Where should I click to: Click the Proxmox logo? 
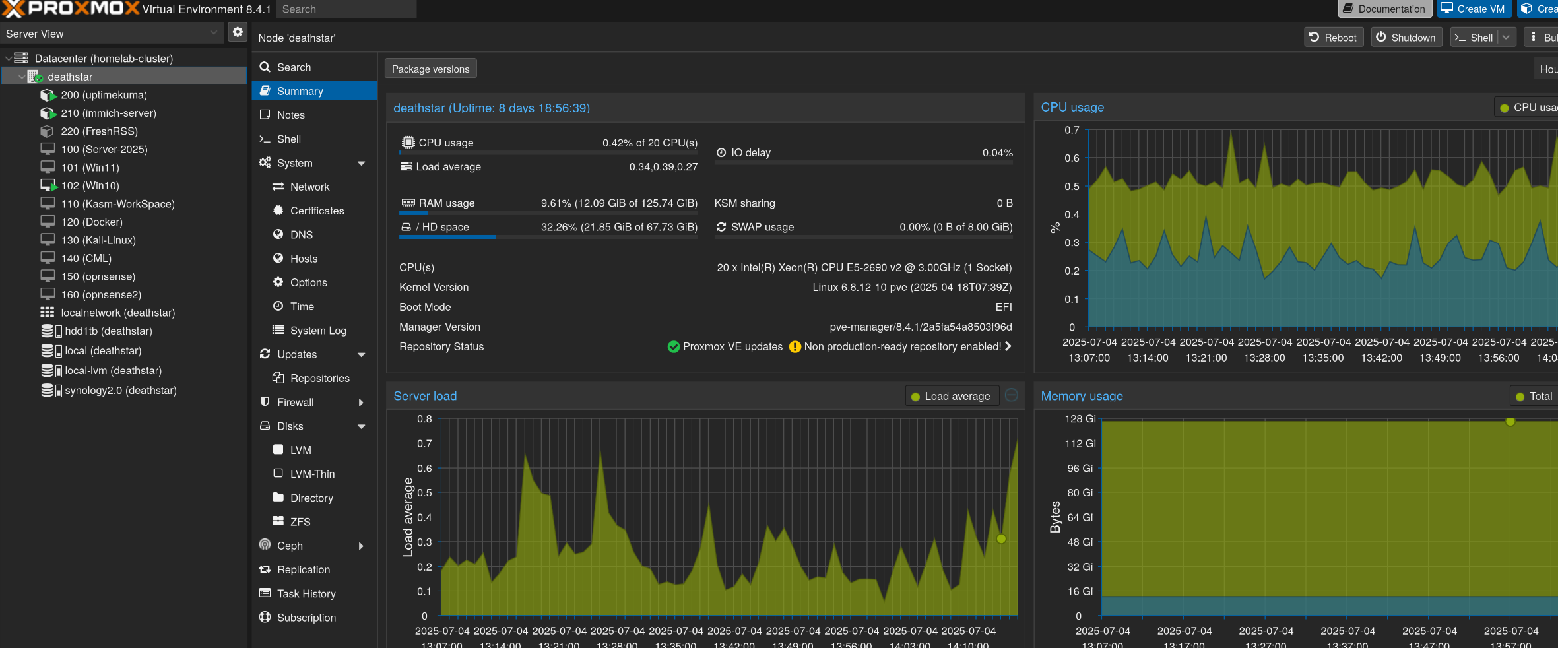coord(70,9)
